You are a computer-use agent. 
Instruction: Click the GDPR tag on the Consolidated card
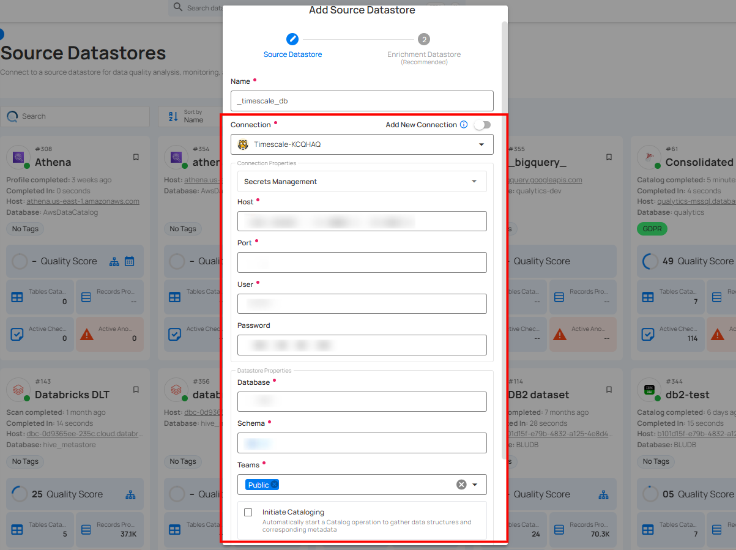tap(652, 229)
